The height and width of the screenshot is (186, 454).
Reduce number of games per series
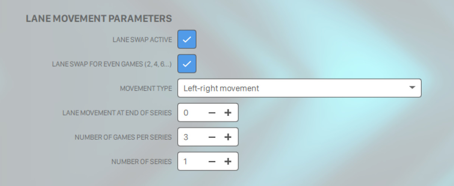coord(212,137)
